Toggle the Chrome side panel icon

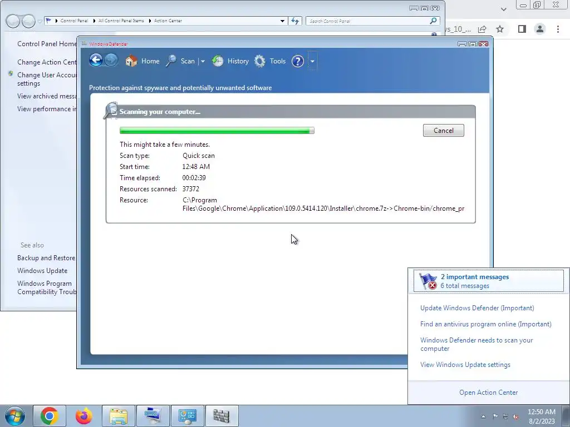click(x=522, y=29)
